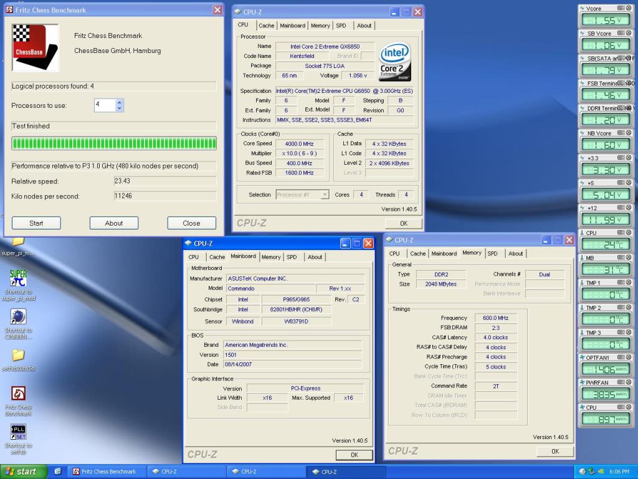Open SPD tab in top CPU-Z window
This screenshot has width=638, height=479.
pos(341,25)
